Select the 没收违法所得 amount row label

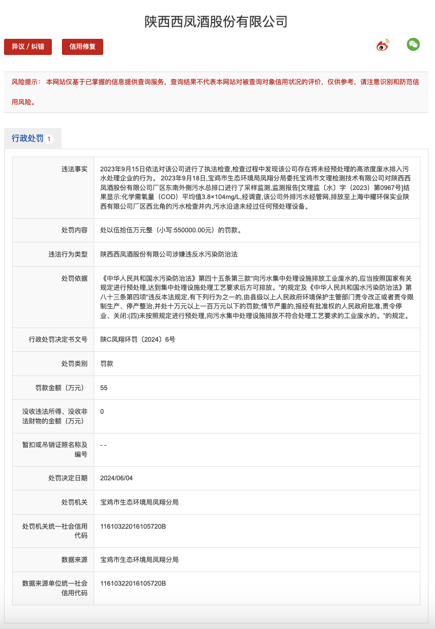click(55, 416)
